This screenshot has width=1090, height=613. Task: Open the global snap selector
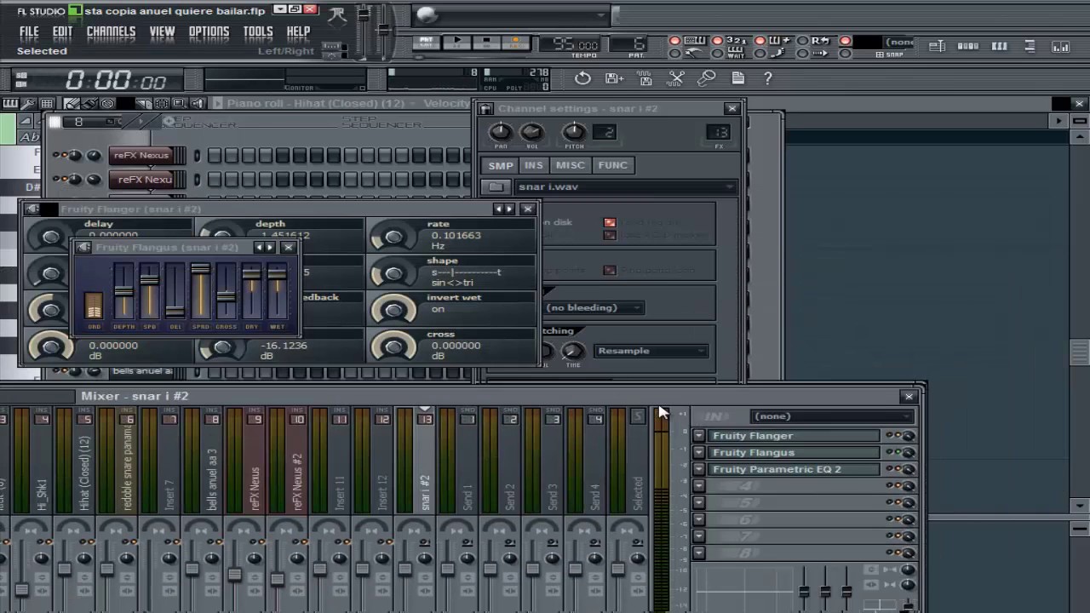[897, 43]
